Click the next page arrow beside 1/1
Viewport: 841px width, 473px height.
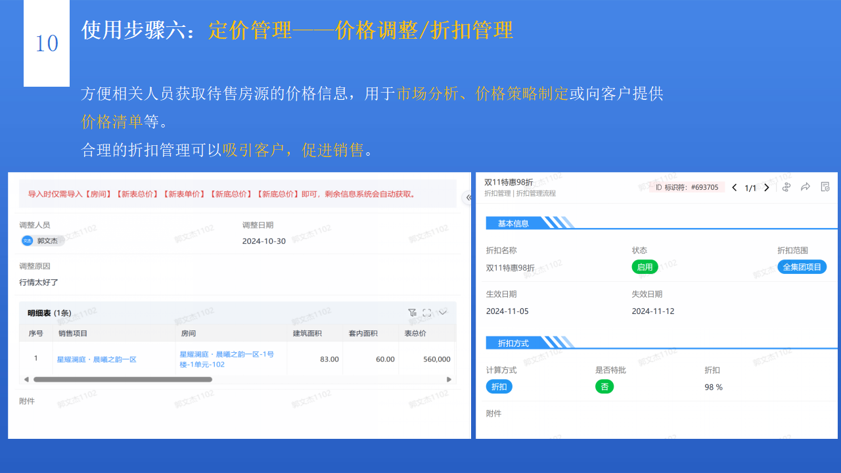[x=767, y=187]
